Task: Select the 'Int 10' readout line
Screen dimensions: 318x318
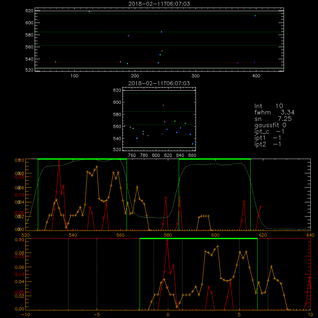Action: (269, 106)
